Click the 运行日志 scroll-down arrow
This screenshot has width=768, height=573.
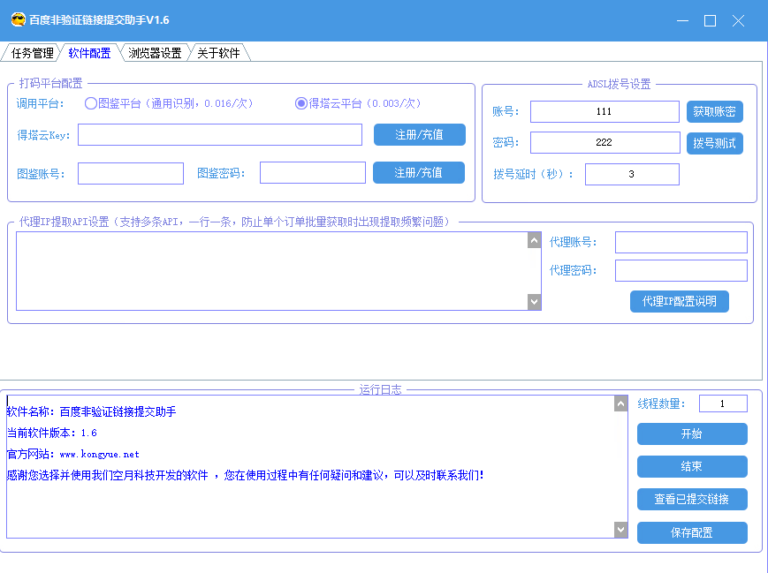620,530
